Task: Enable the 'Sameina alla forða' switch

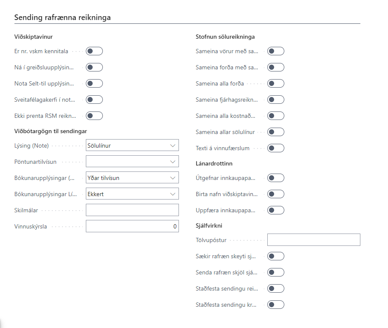Action: [x=275, y=83]
